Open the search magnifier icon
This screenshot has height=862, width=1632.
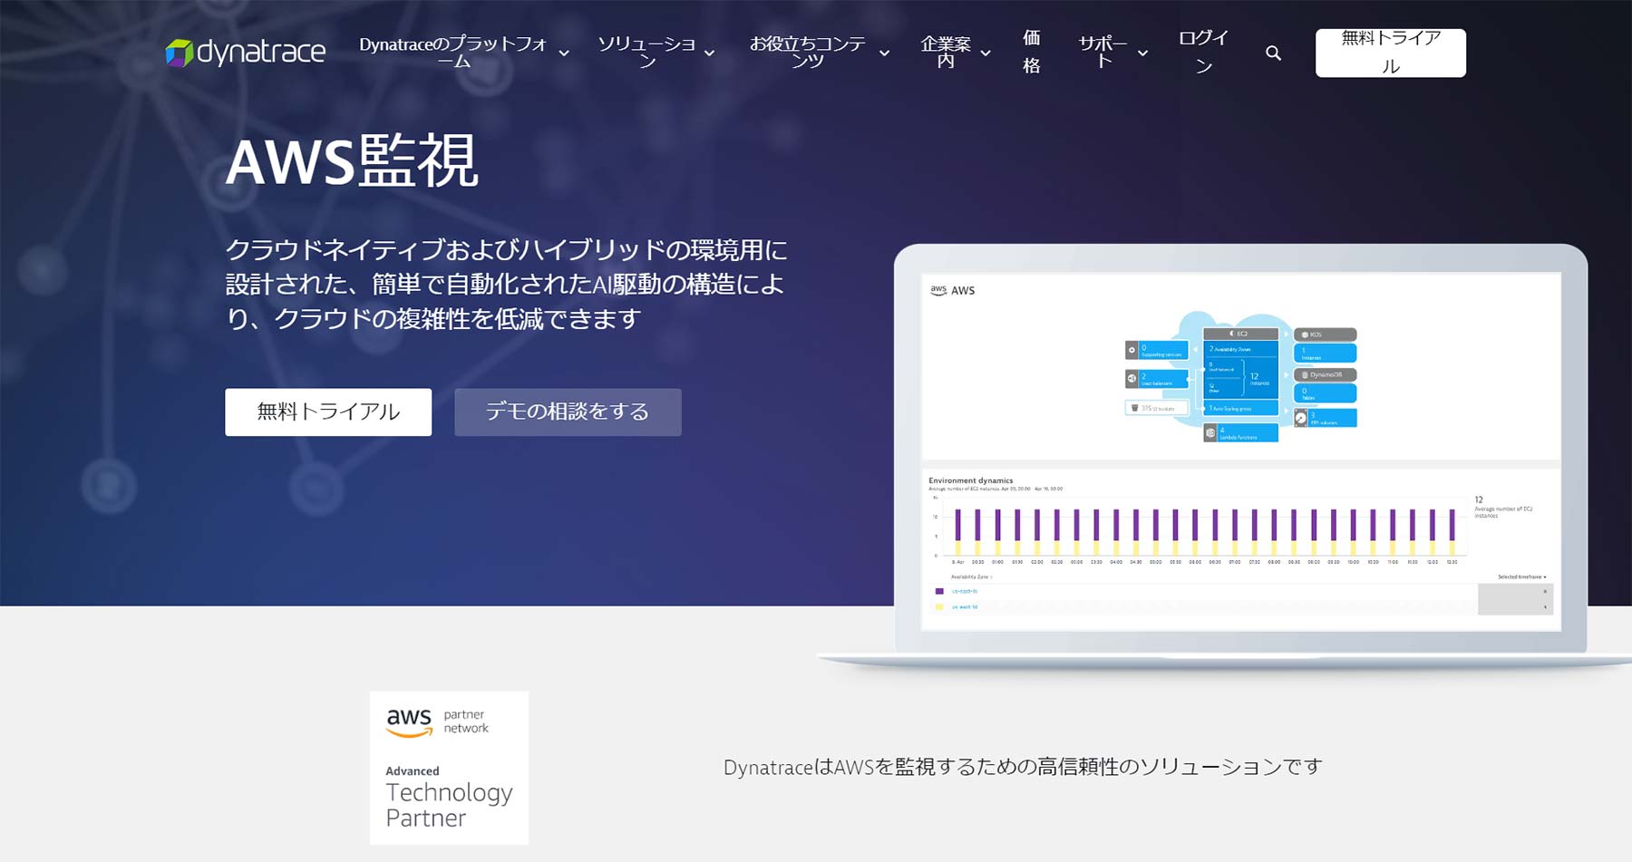tap(1273, 53)
